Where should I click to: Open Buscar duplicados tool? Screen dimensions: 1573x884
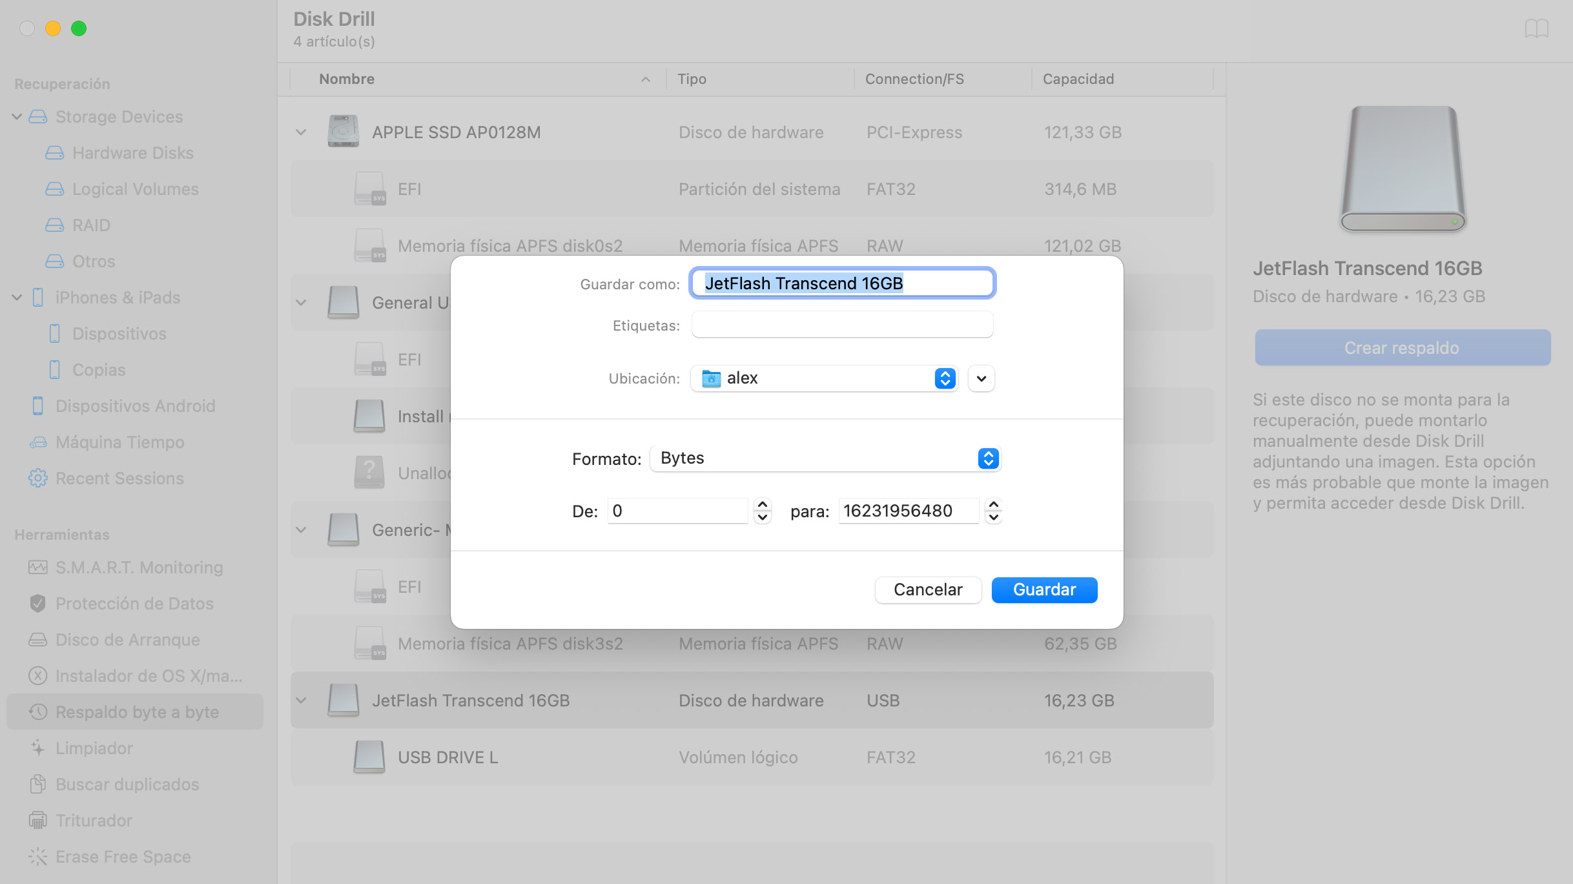pos(128,785)
